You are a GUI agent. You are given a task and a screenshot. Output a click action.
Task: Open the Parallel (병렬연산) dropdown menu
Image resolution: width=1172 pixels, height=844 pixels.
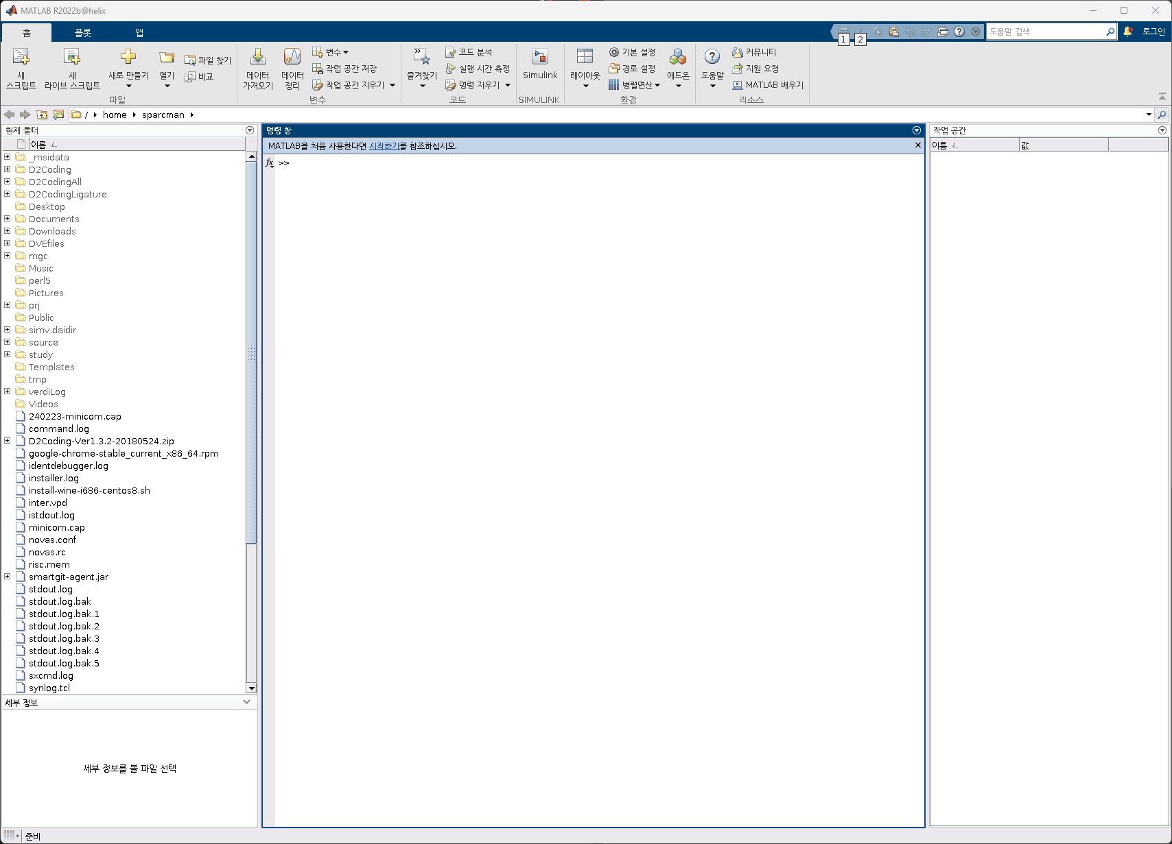635,85
